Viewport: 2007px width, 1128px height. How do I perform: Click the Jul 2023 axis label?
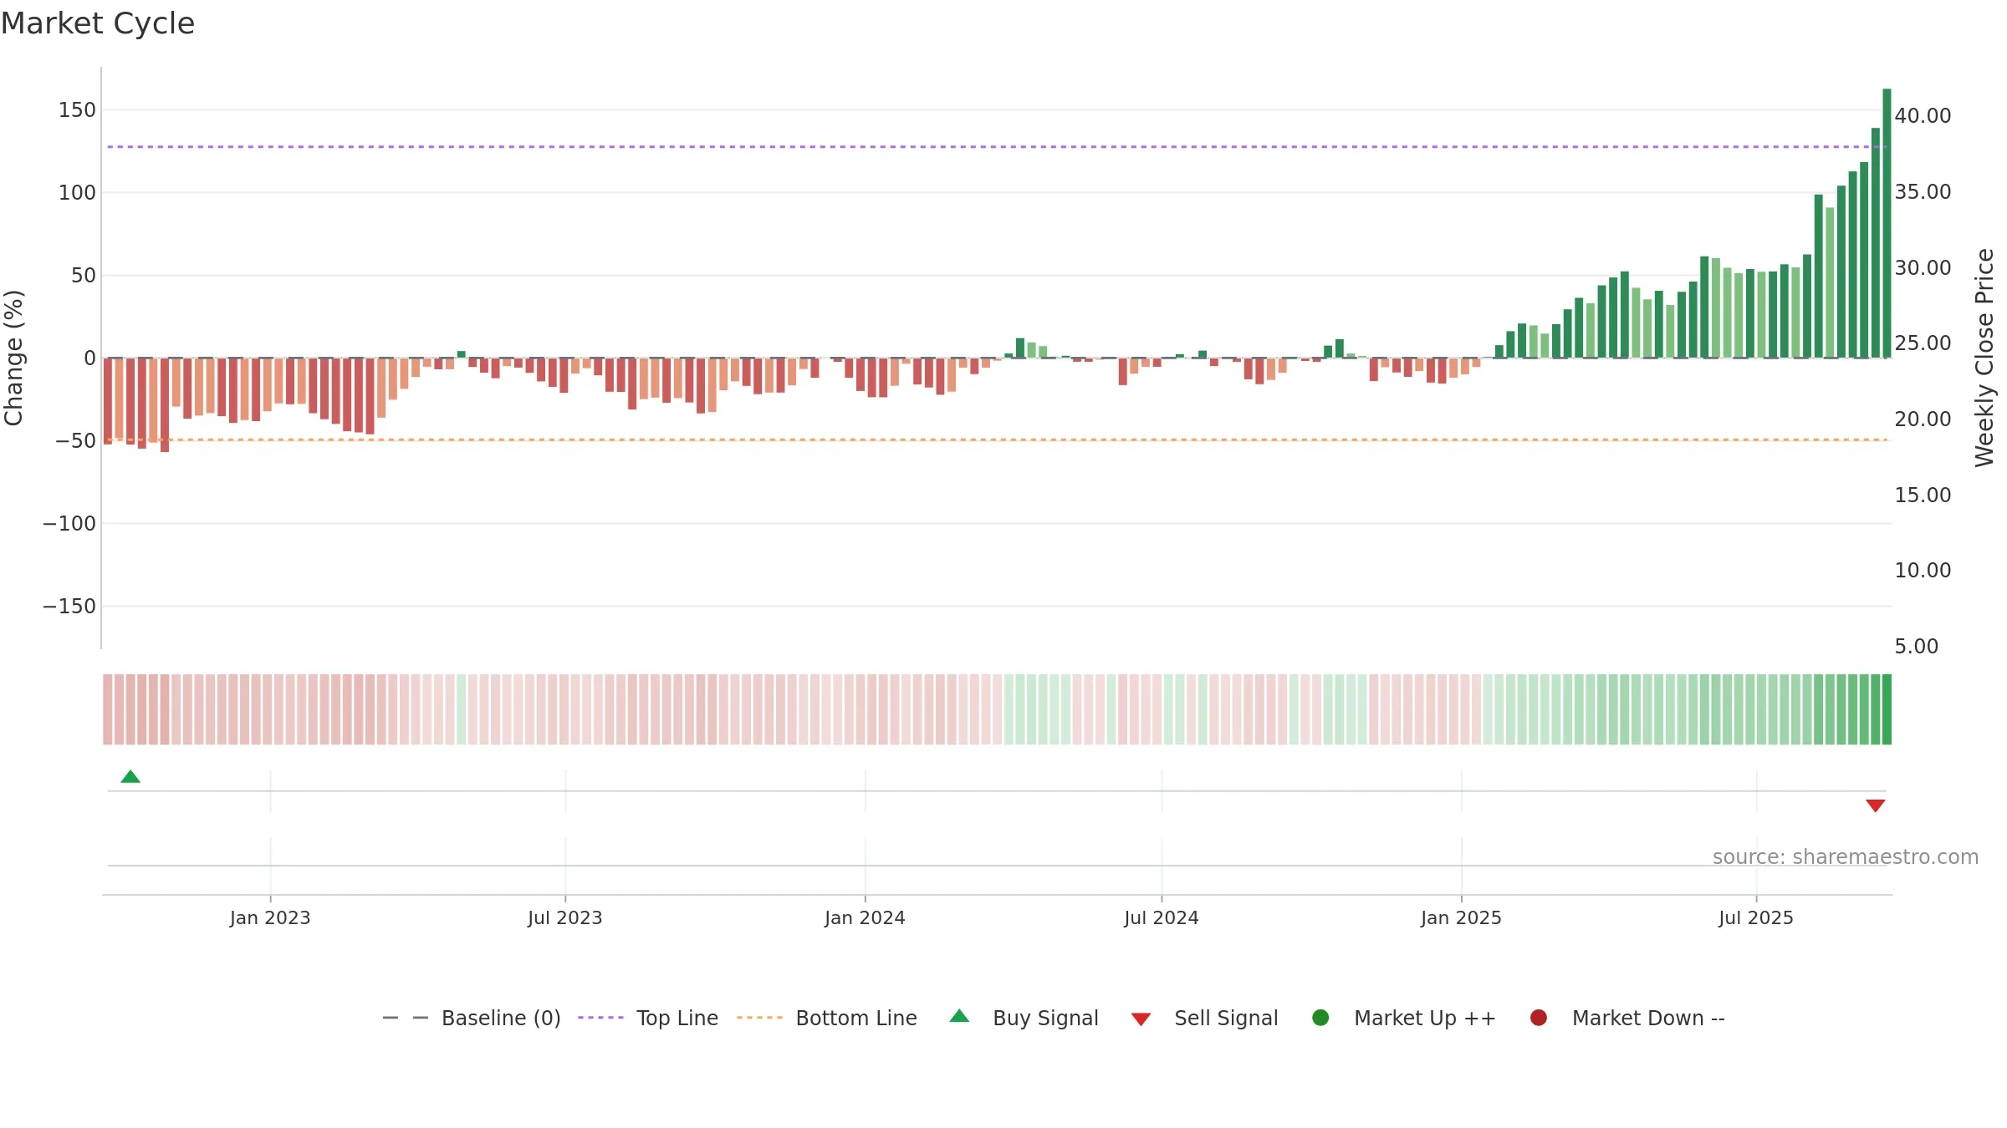pyautogui.click(x=565, y=918)
